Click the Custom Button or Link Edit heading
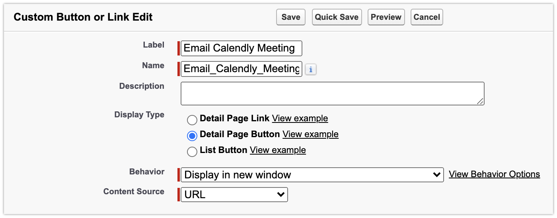Viewport: 557px width, 218px height. 83,17
